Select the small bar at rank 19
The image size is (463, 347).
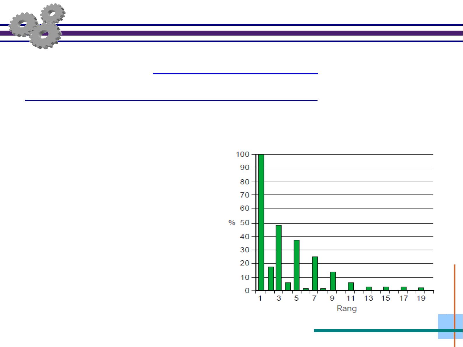pos(421,289)
